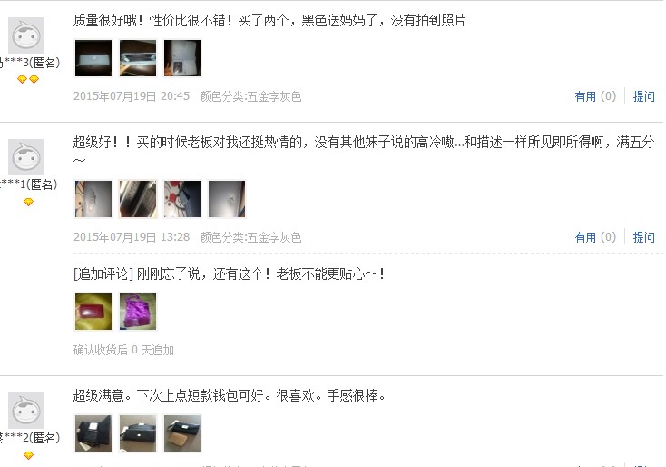The image size is (666, 467).
Task: Open the red wallet follow-up photo
Action: pyautogui.click(x=93, y=312)
